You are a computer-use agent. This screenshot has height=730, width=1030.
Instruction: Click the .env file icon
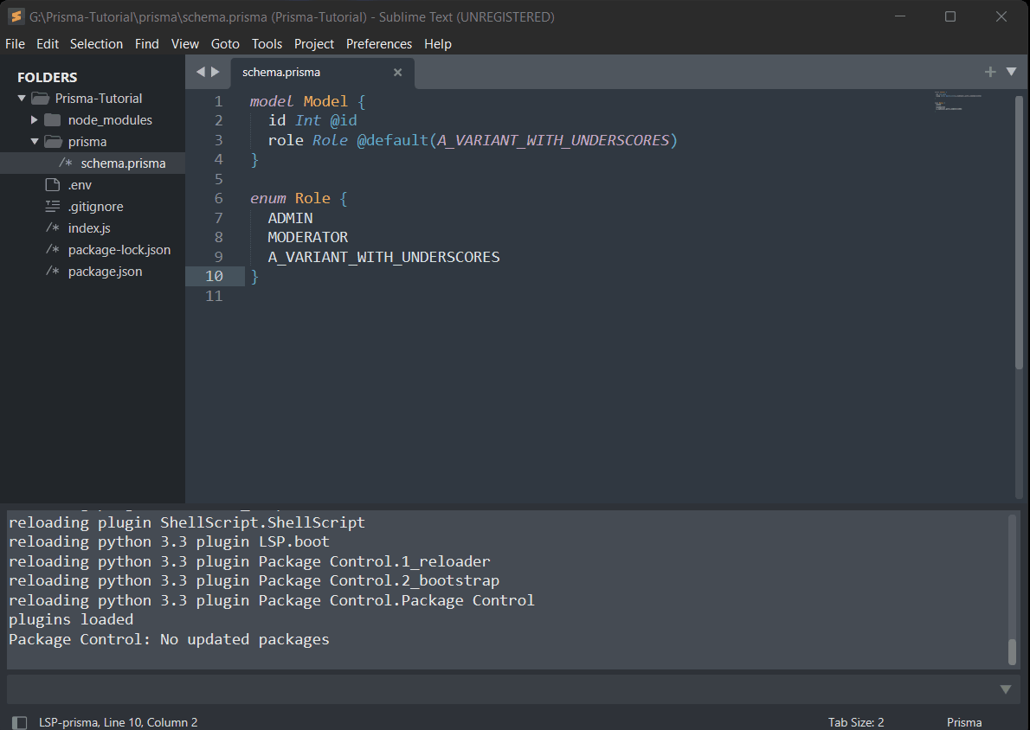(52, 184)
